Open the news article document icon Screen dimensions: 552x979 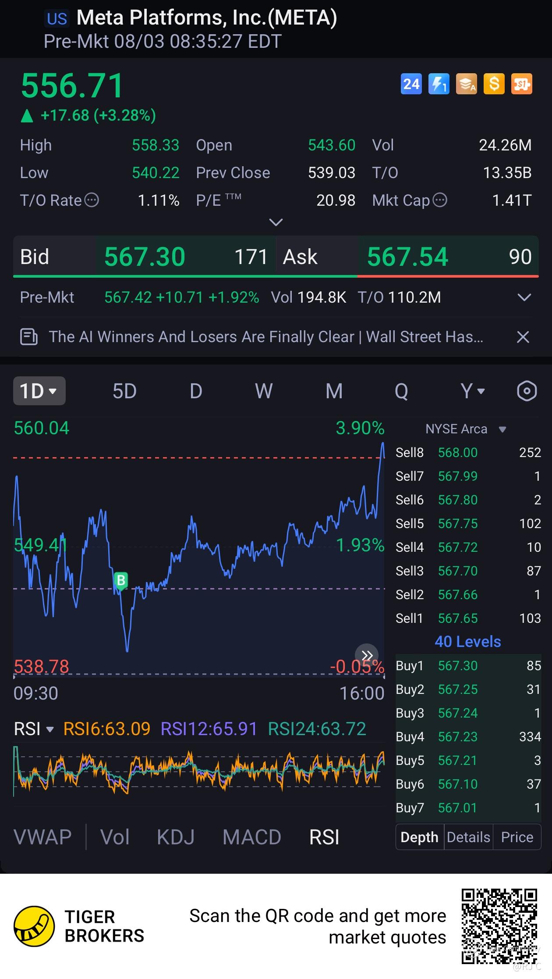pyautogui.click(x=29, y=337)
